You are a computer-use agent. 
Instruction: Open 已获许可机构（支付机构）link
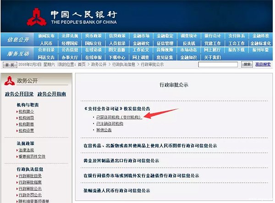coord(119,117)
